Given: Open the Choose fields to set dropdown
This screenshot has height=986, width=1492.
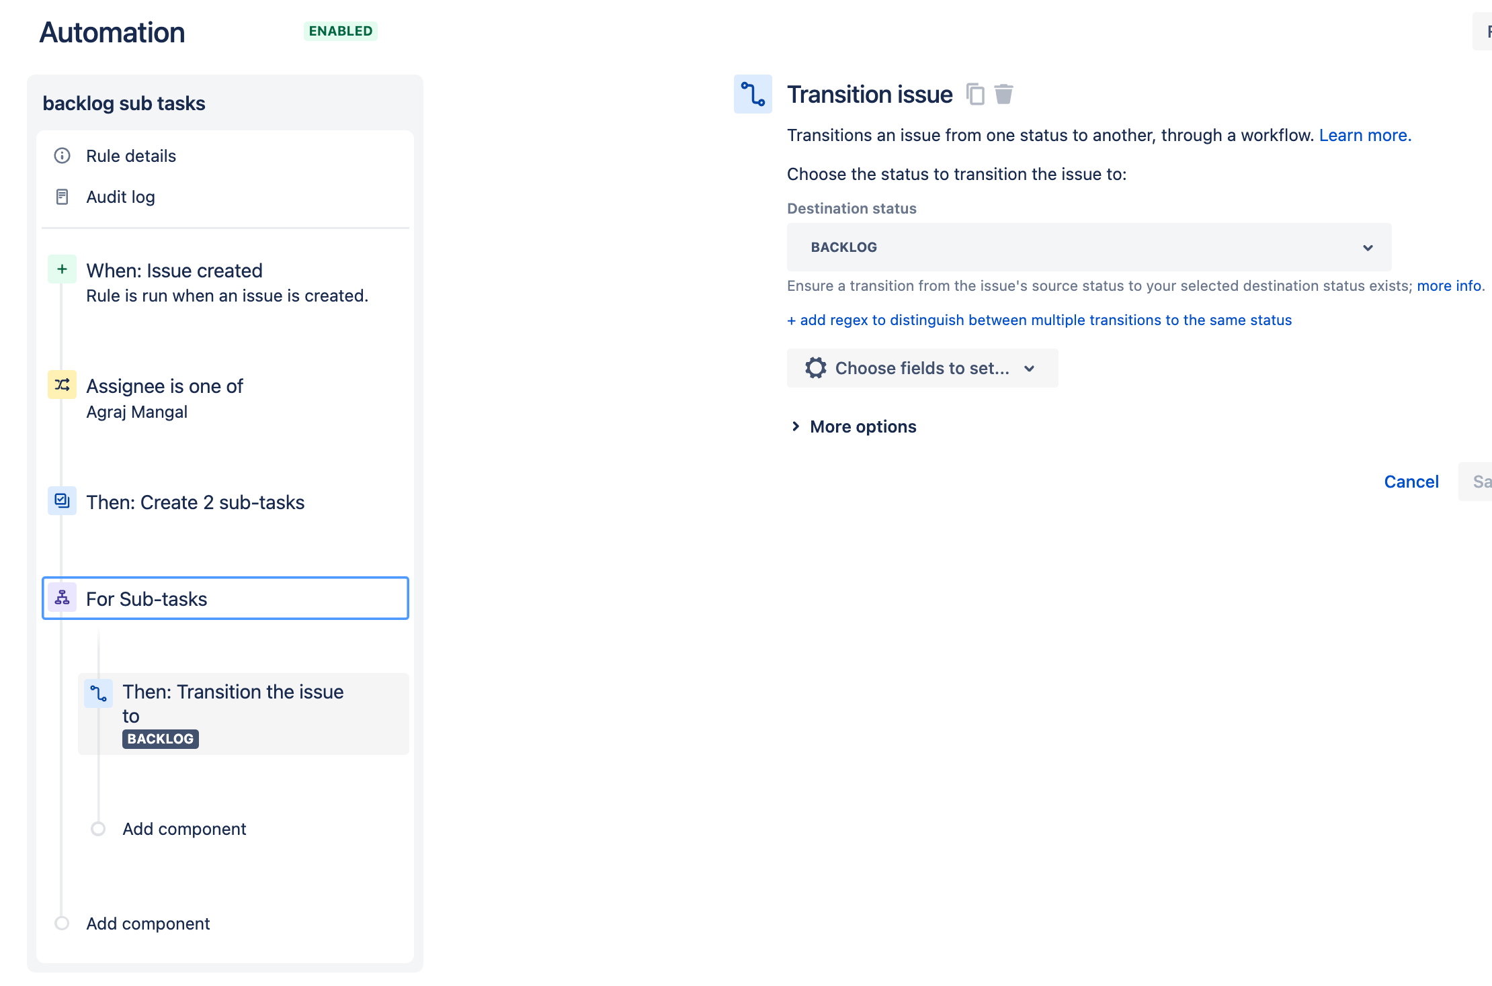Looking at the screenshot, I should pos(922,368).
